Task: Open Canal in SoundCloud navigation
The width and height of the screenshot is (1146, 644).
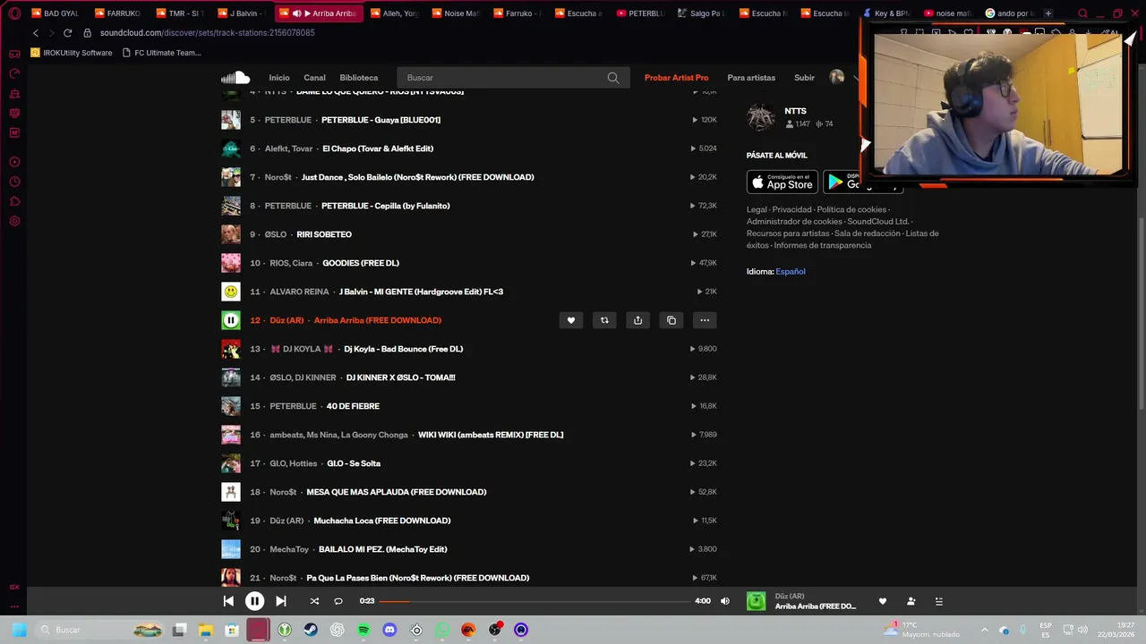Action: click(x=314, y=78)
